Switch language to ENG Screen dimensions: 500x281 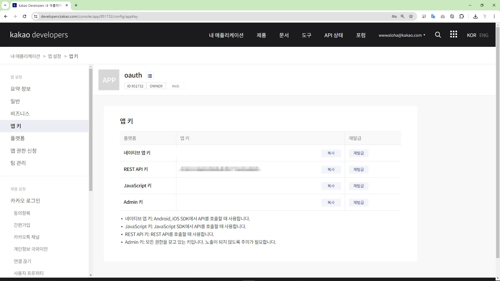coord(484,35)
